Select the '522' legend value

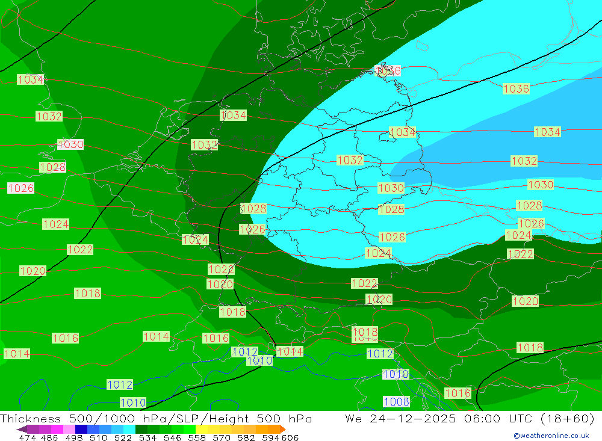pyautogui.click(x=123, y=437)
